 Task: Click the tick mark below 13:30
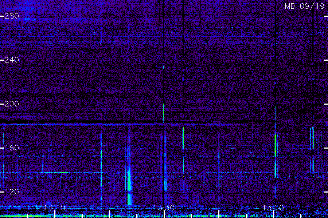point(164,214)
